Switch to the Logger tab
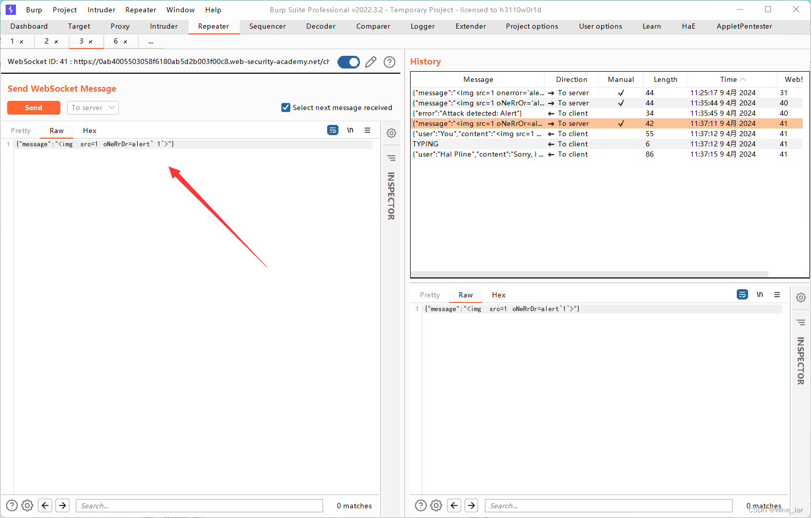The height and width of the screenshot is (518, 811). (423, 27)
